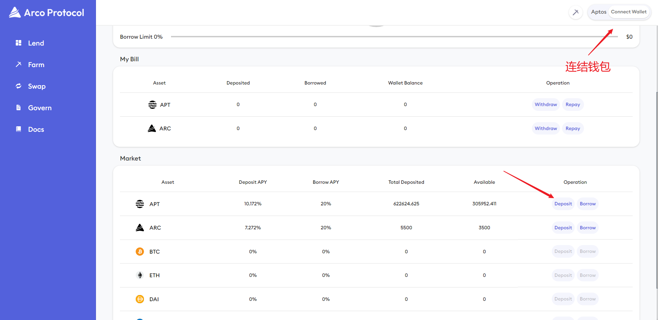Go to the Swap page

point(37,86)
